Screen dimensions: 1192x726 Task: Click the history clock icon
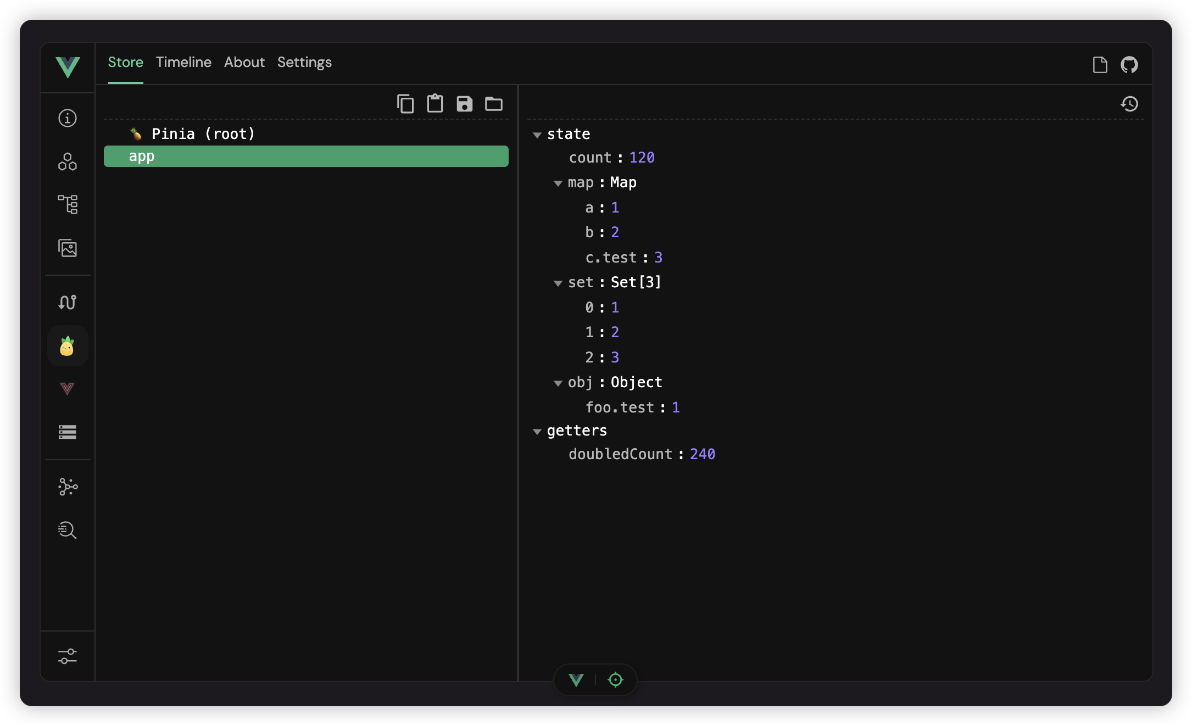click(1129, 104)
